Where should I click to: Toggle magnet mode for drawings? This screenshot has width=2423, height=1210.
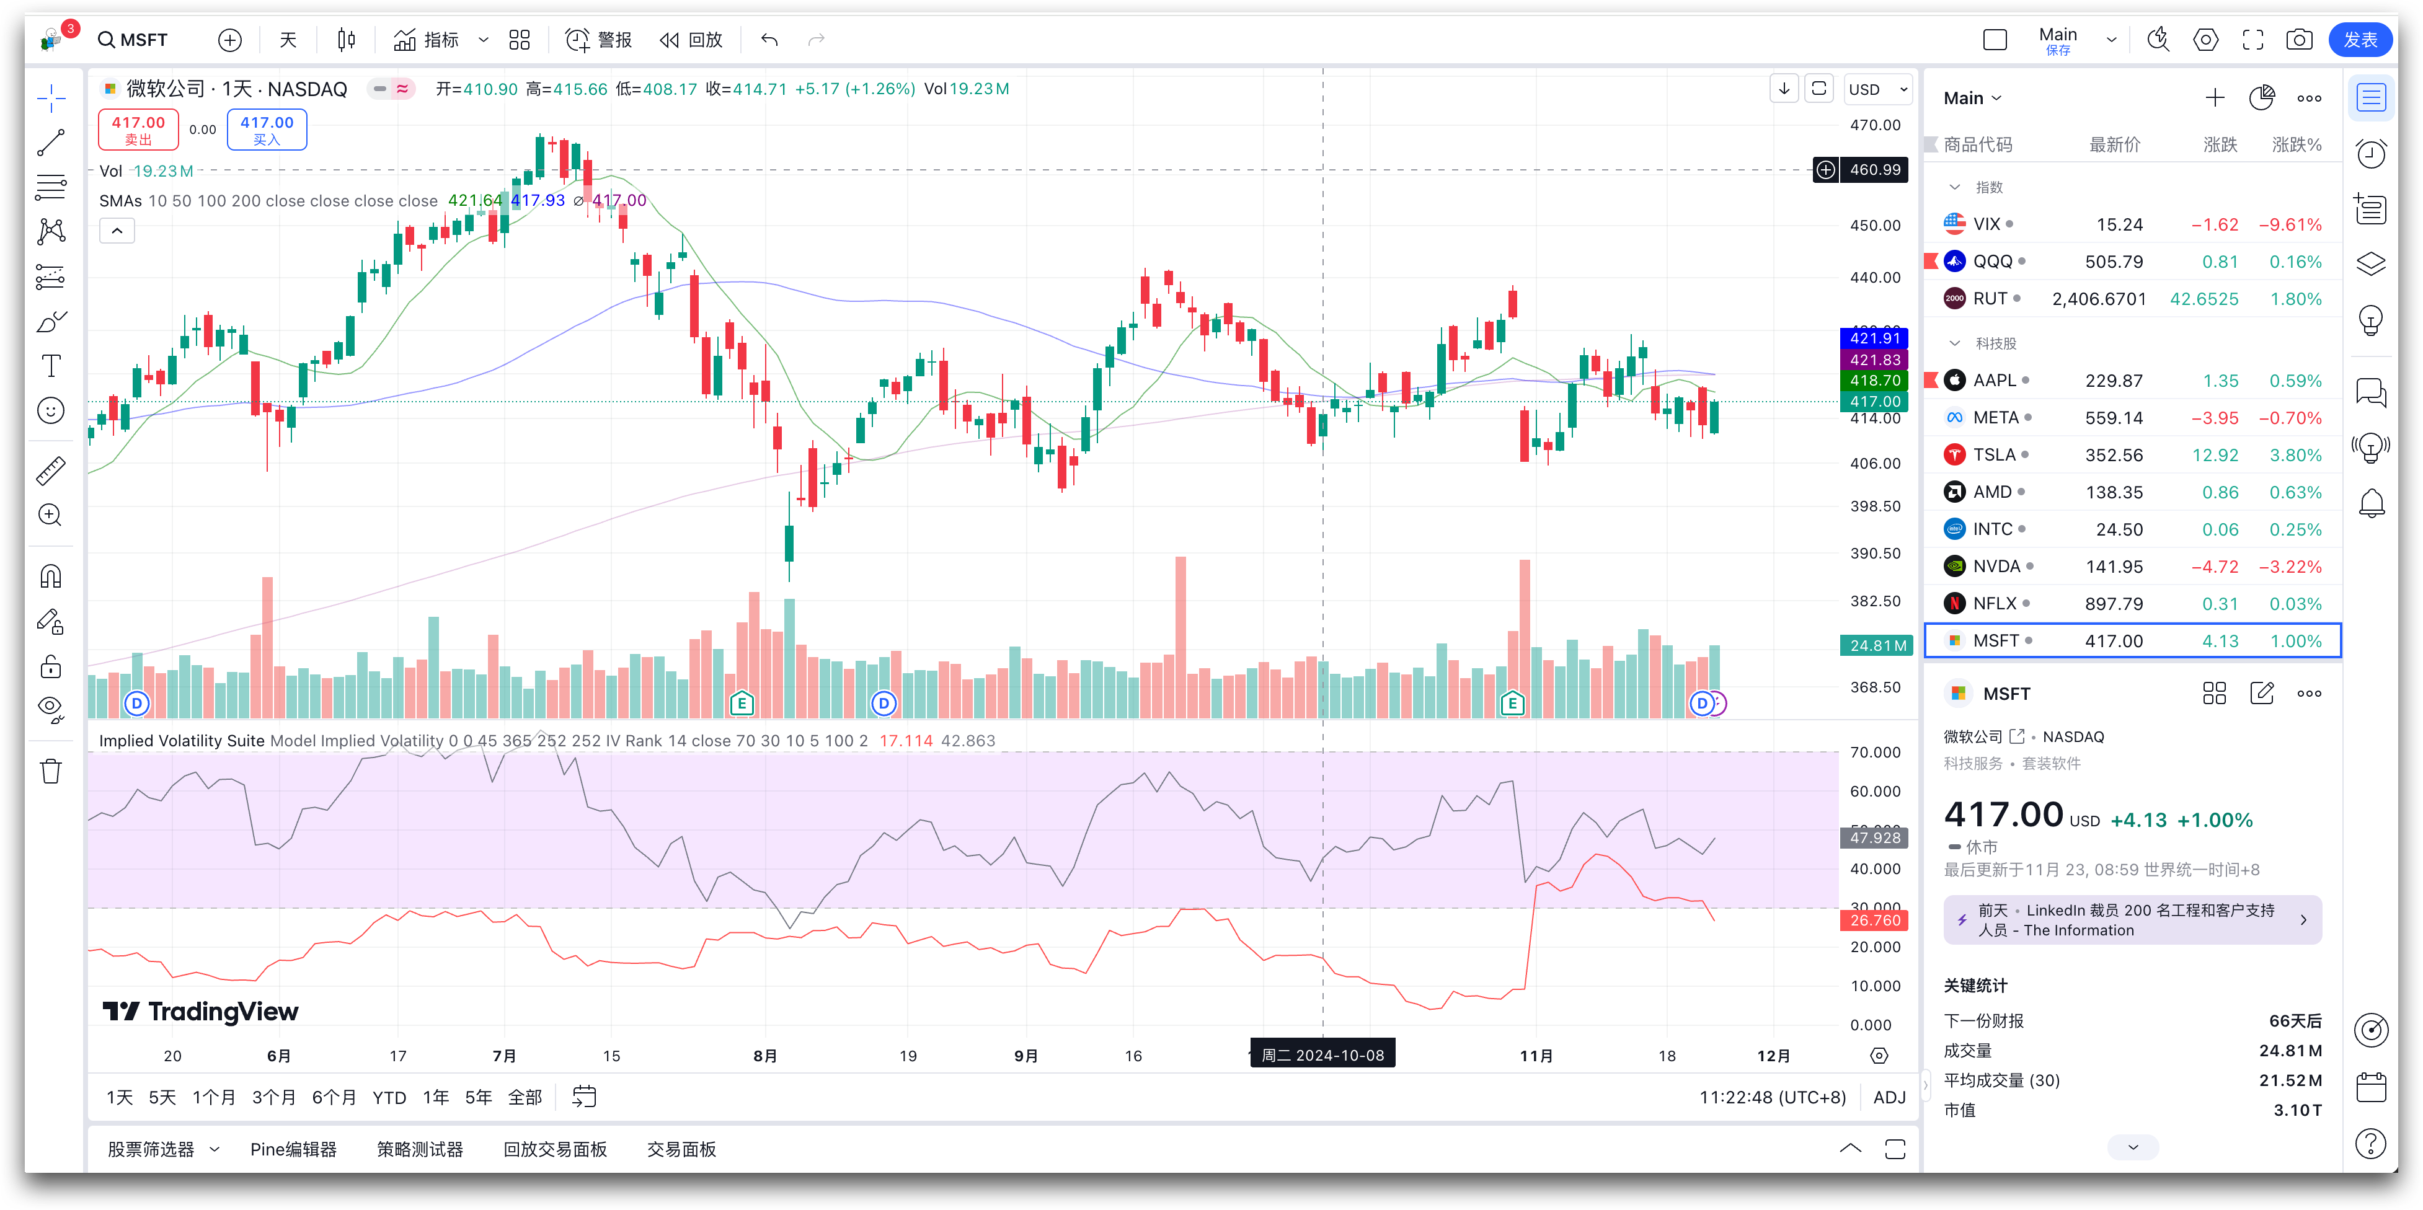click(x=51, y=575)
